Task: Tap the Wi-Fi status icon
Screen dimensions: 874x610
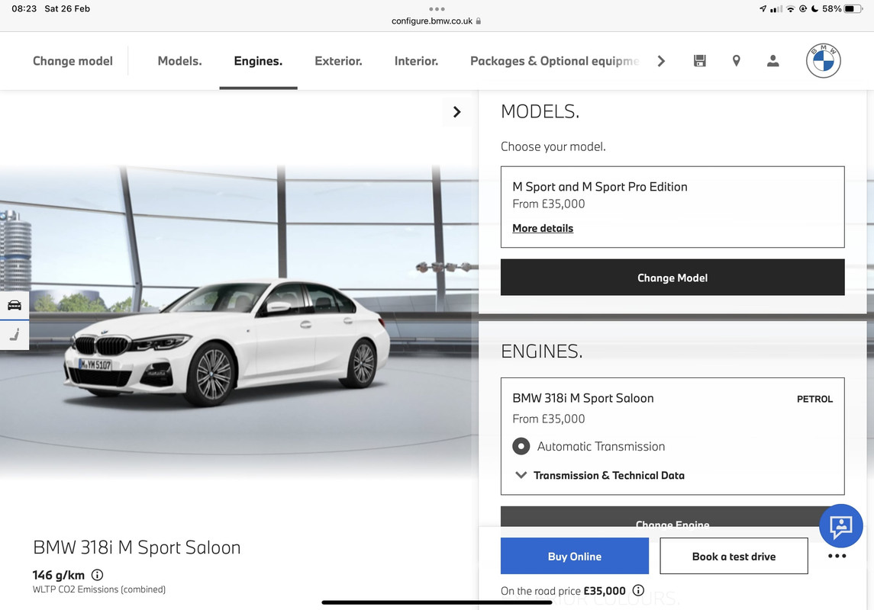Action: point(790,9)
